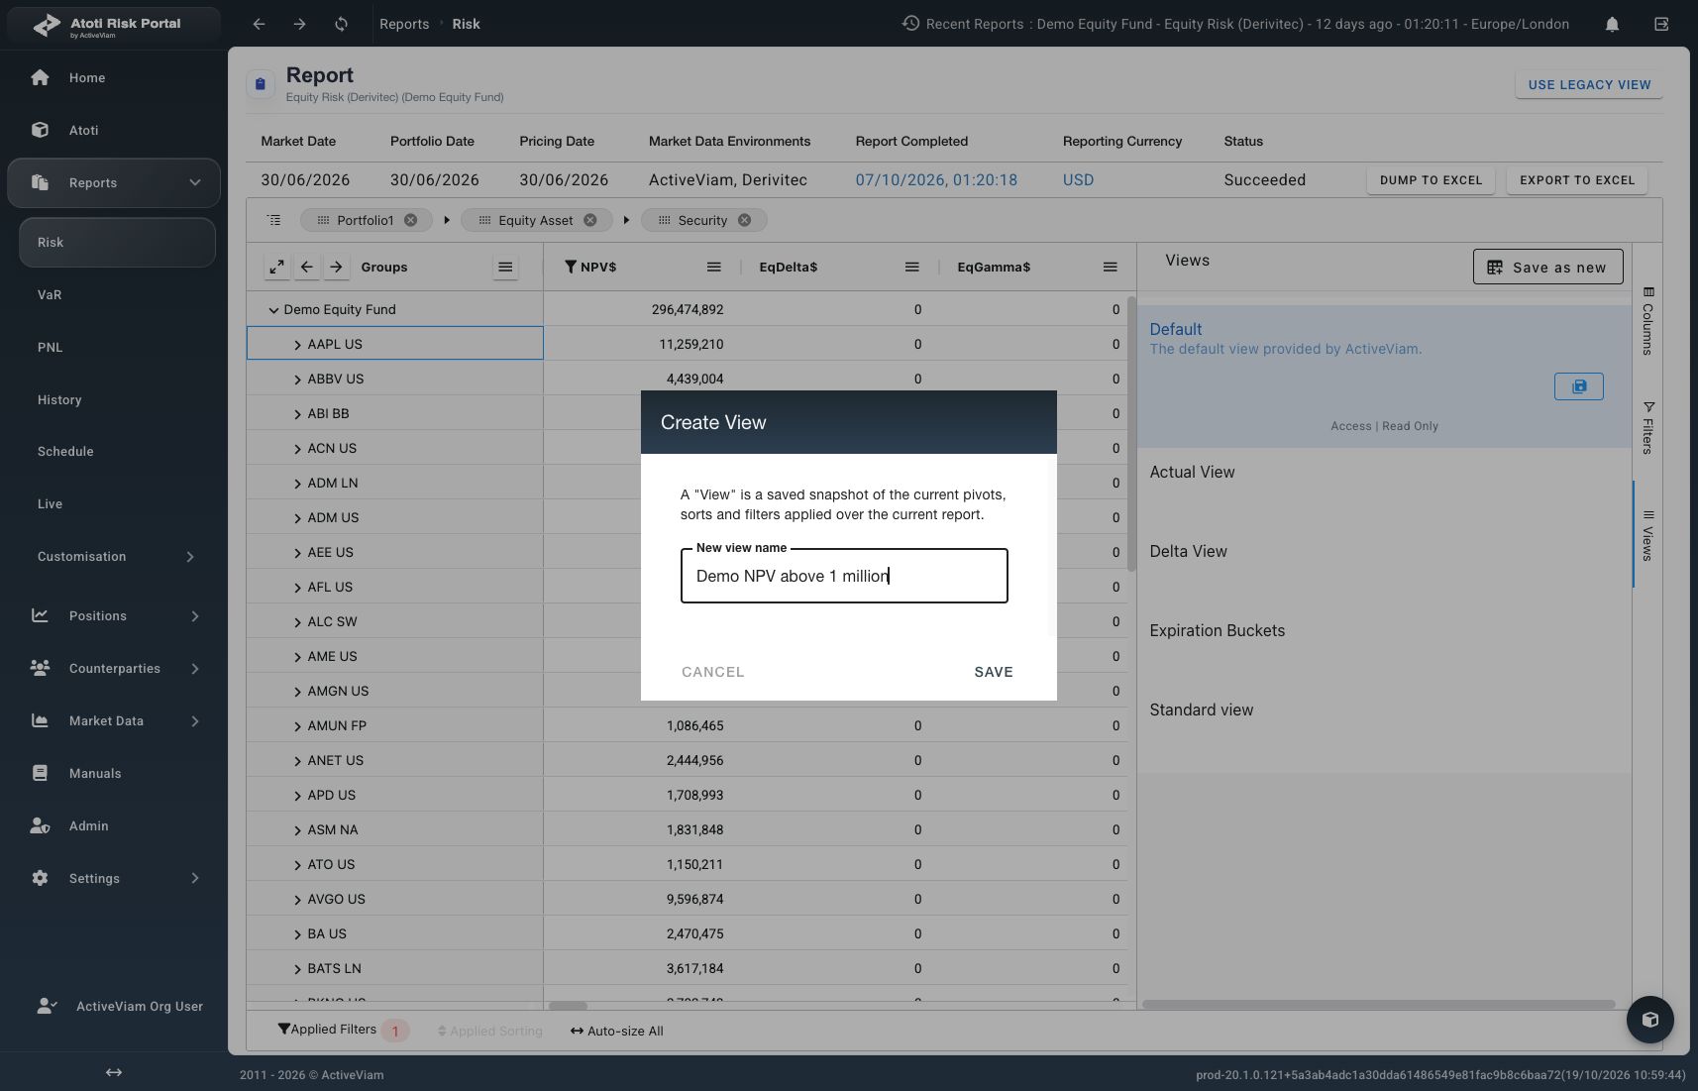Expand the AAPL US row
The width and height of the screenshot is (1698, 1091).
(x=297, y=344)
